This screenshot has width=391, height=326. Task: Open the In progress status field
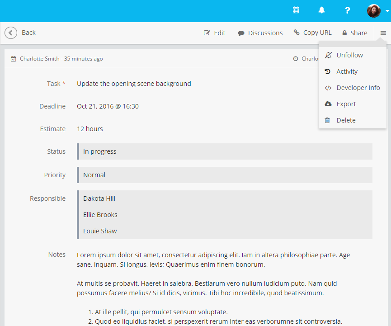click(x=225, y=151)
